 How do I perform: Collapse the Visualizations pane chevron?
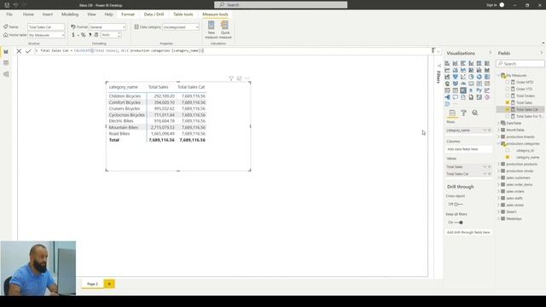tap(490, 53)
